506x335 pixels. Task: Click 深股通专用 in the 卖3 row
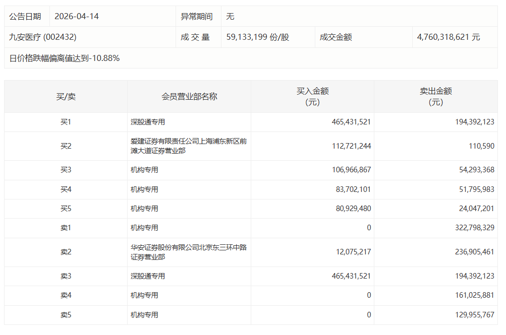coord(148,276)
